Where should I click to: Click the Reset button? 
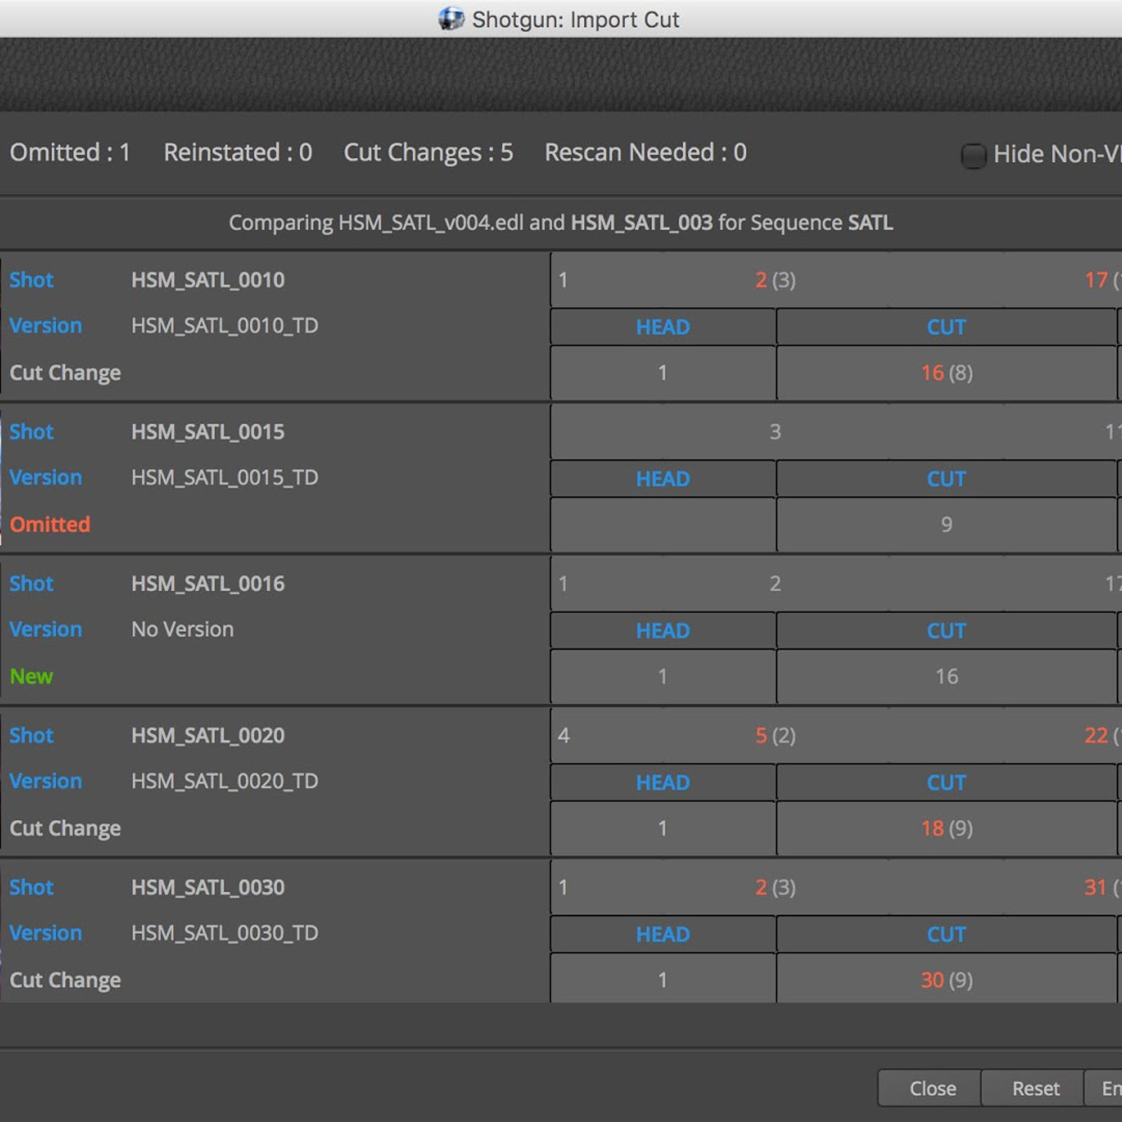pyautogui.click(x=1032, y=1088)
